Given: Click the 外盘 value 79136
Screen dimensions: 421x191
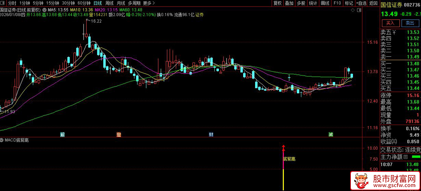Looking at the screenshot, I should click(x=412, y=121).
